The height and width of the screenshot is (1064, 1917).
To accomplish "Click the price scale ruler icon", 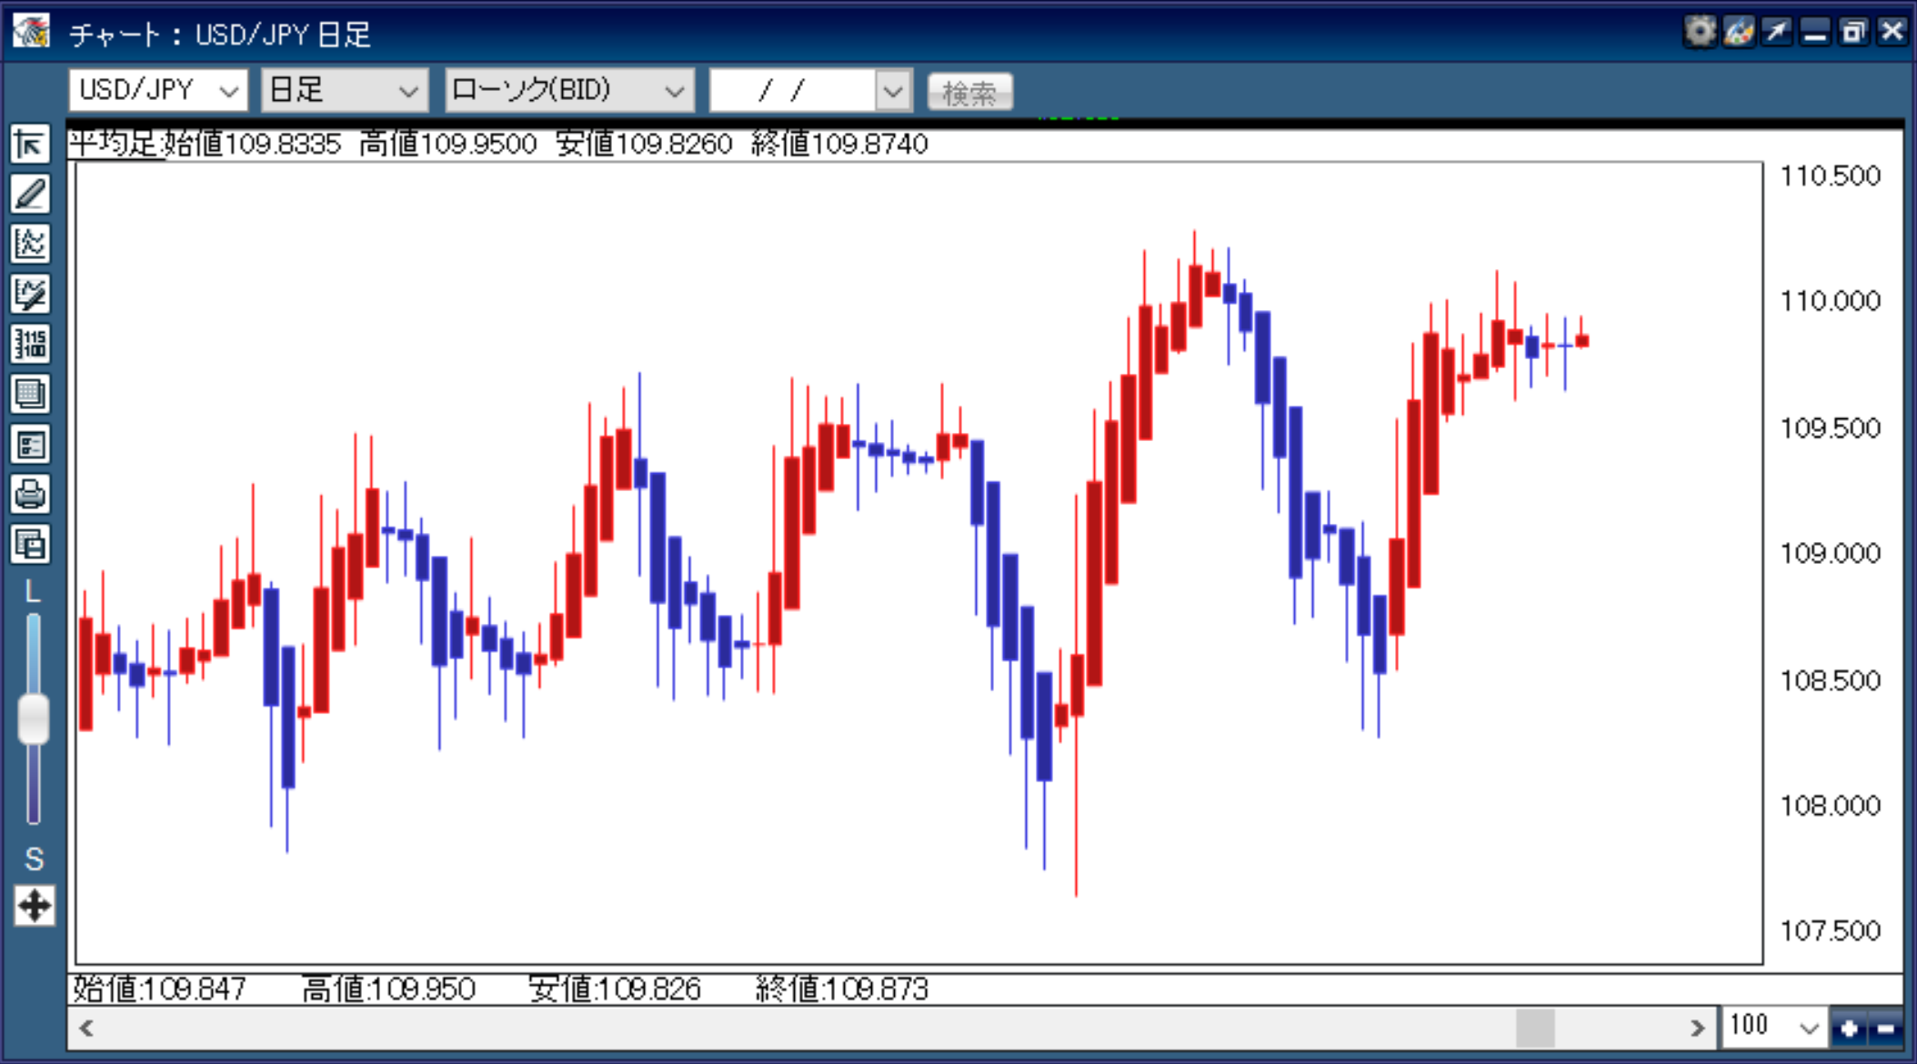I will click(30, 345).
